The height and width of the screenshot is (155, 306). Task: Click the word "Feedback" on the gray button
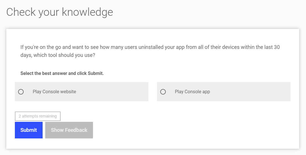click(76, 130)
